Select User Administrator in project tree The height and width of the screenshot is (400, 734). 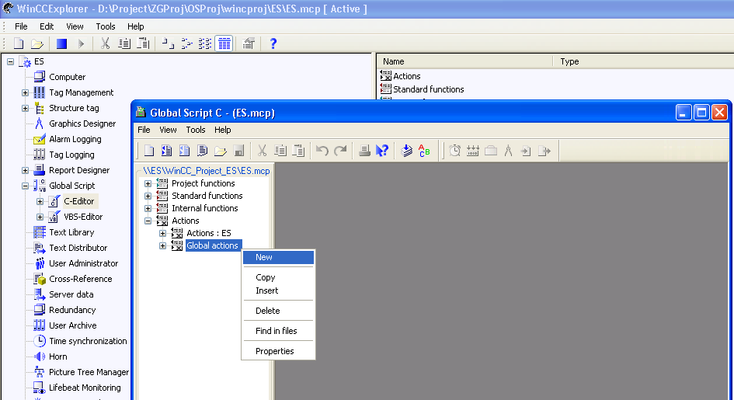[x=83, y=263]
